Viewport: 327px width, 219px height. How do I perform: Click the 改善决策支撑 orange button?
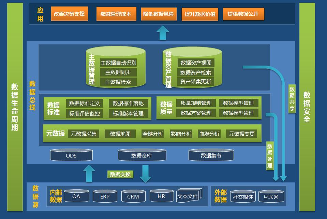pyautogui.click(x=70, y=14)
